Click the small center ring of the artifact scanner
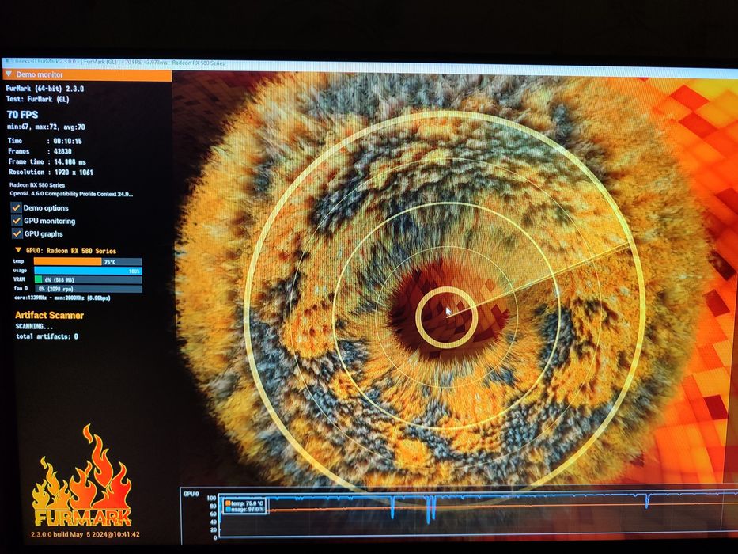The image size is (738, 554). point(447,317)
